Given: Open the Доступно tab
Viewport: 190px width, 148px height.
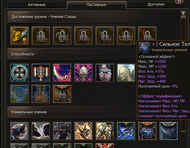Looking at the screenshot, I should 156,5.
